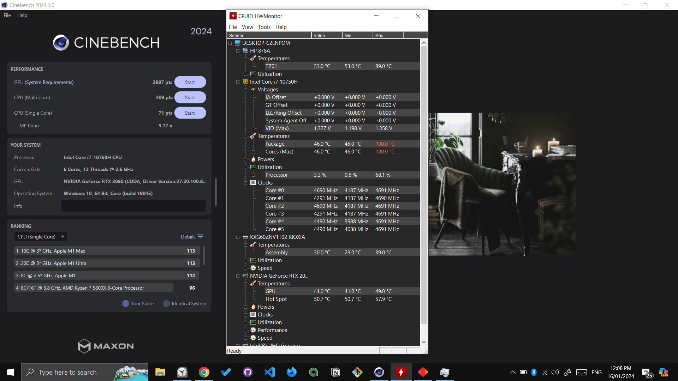Open Windows Start menu
The height and width of the screenshot is (381, 678).
coord(11,372)
